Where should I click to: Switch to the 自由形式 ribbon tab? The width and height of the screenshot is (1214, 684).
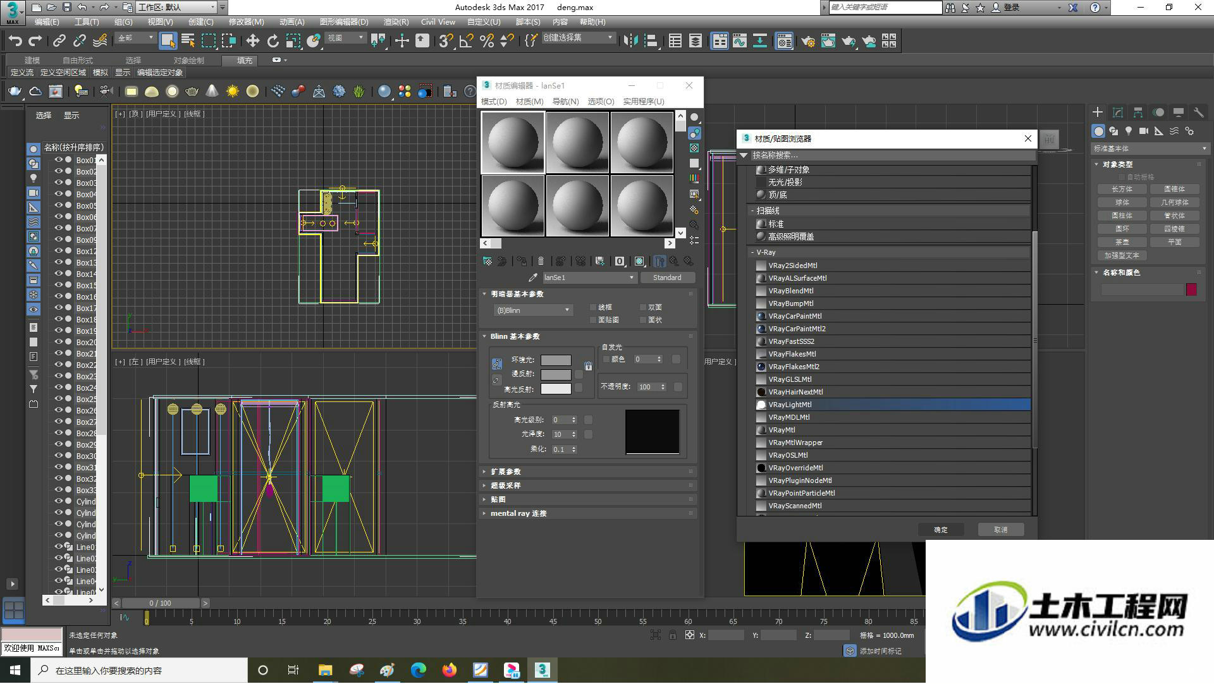pos(78,61)
